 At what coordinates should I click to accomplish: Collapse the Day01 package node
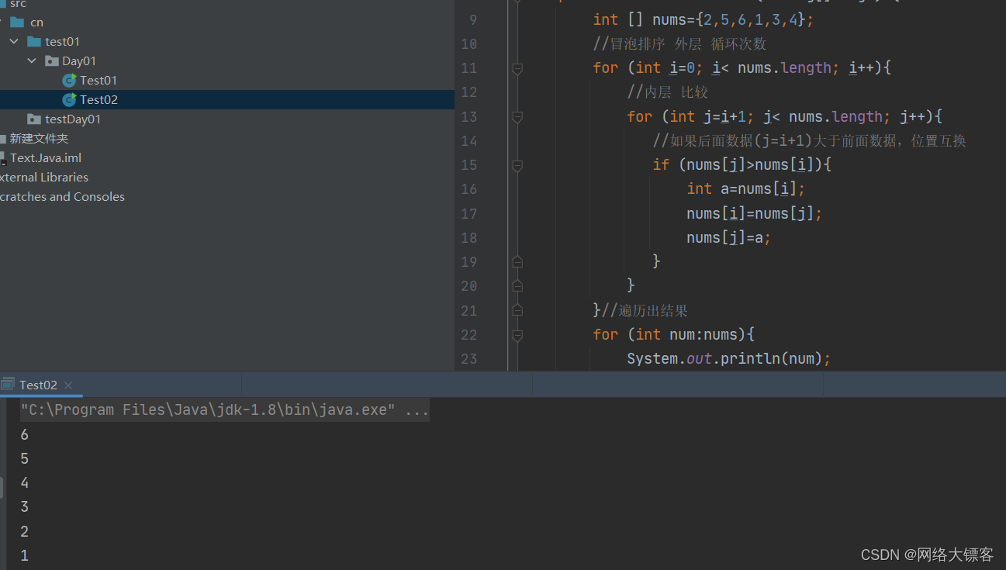tap(32, 60)
